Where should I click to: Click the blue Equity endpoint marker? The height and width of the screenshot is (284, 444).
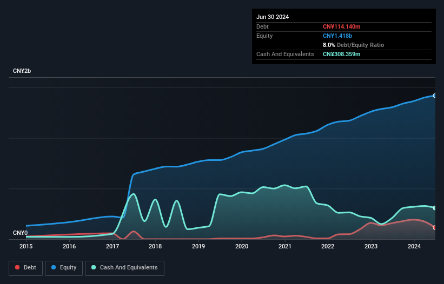pos(435,96)
